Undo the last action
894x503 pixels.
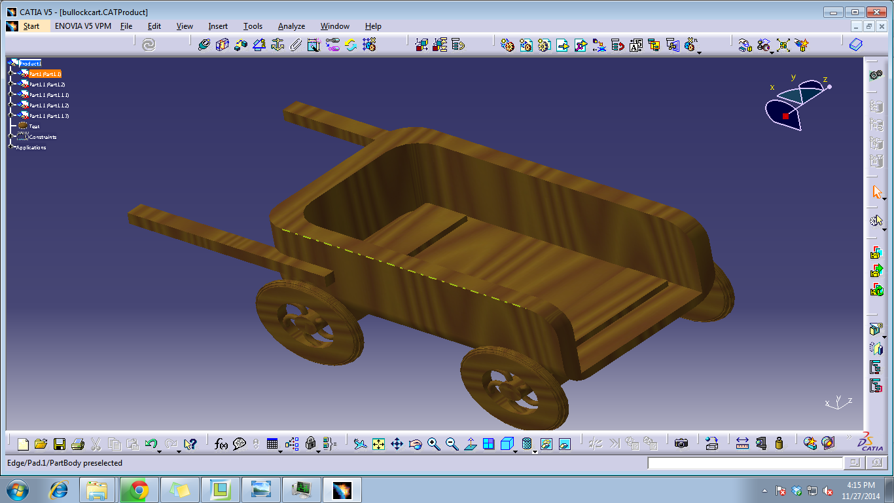coord(151,444)
